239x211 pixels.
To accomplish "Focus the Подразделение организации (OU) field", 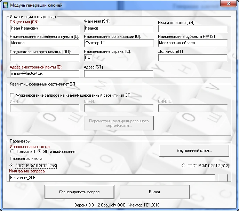I will point(45,58).
